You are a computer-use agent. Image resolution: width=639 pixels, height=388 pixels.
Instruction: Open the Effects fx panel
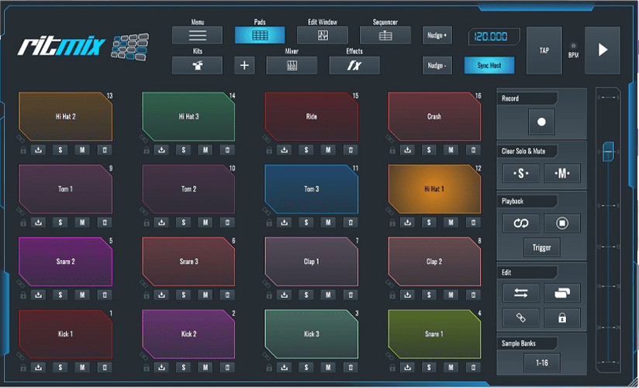[354, 65]
